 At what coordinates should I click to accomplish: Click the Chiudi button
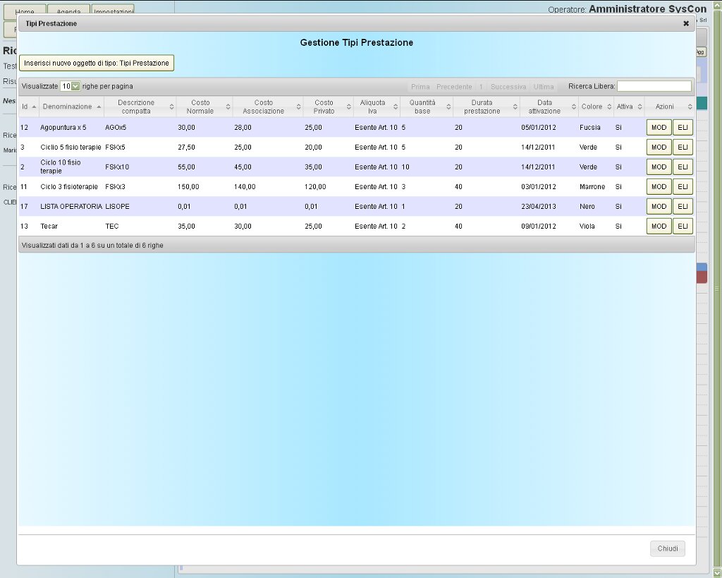667,548
